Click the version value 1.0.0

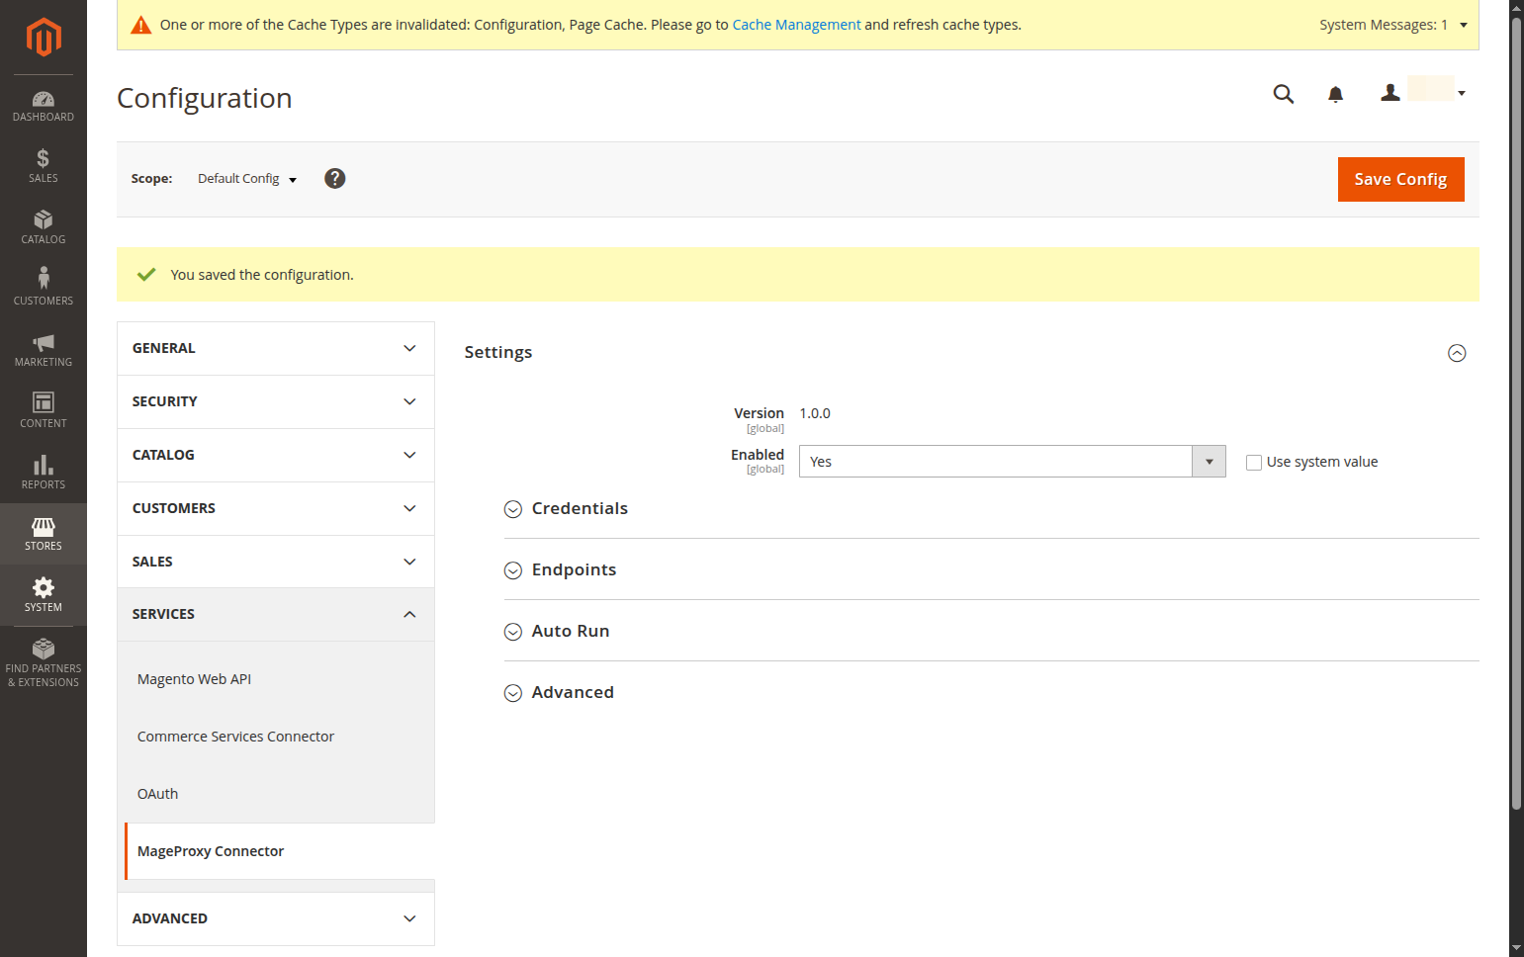point(815,413)
